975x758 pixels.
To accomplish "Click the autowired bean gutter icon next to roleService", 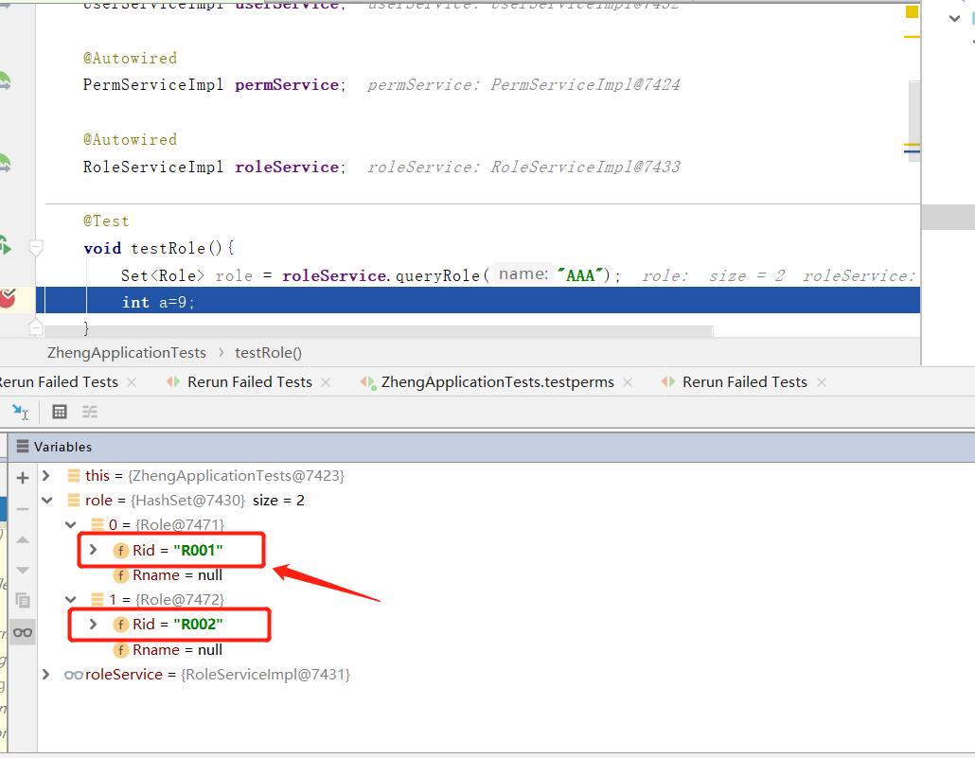I will (5, 163).
